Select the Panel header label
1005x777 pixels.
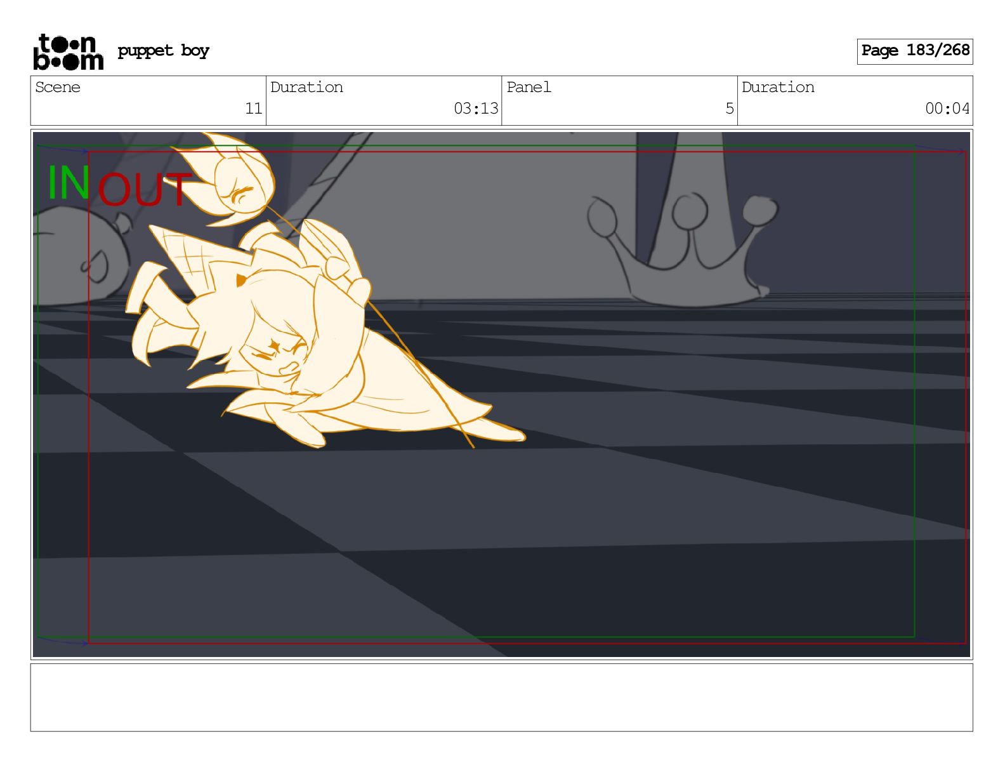pyautogui.click(x=529, y=87)
